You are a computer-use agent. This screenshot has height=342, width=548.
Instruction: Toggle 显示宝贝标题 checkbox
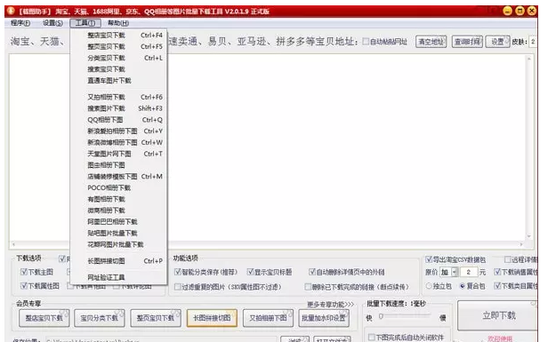(x=250, y=272)
